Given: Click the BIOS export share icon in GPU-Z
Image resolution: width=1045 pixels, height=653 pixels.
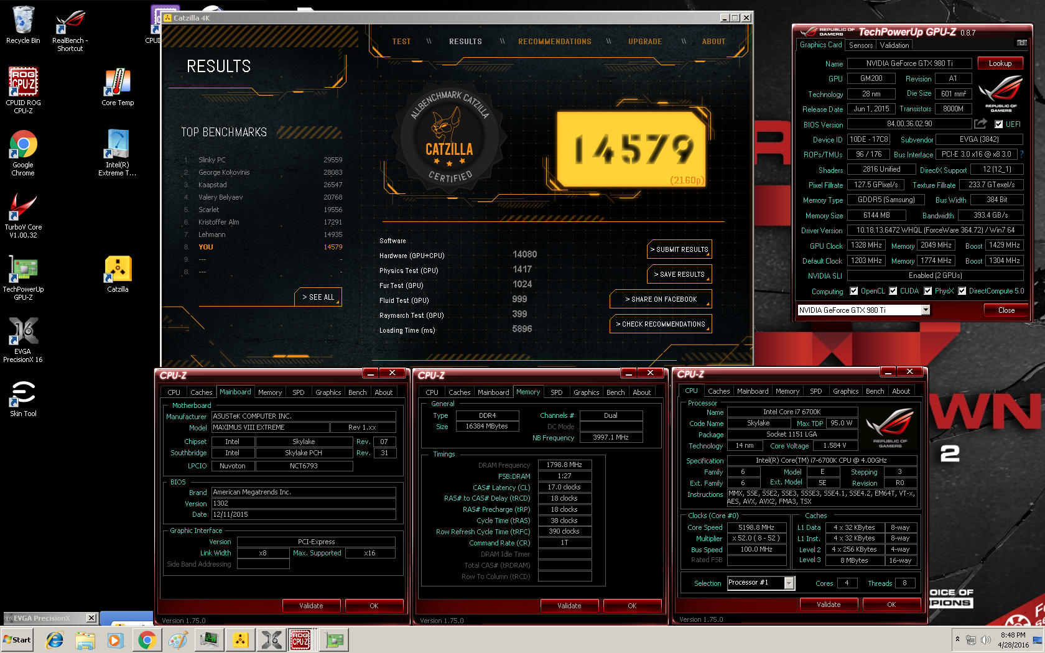Looking at the screenshot, I should coord(980,124).
